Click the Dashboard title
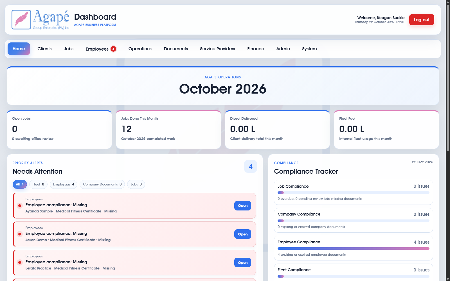 95,17
